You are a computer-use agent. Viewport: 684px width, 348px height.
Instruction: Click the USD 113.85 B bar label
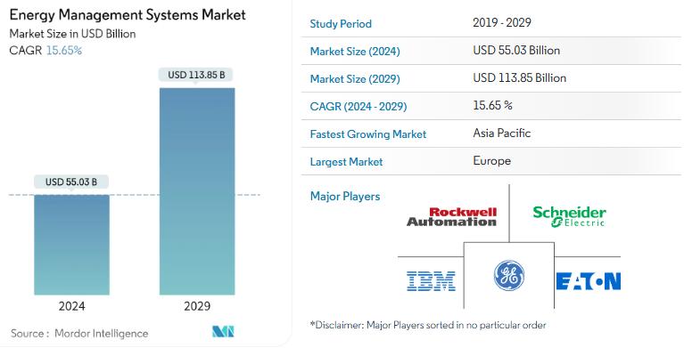tap(197, 75)
